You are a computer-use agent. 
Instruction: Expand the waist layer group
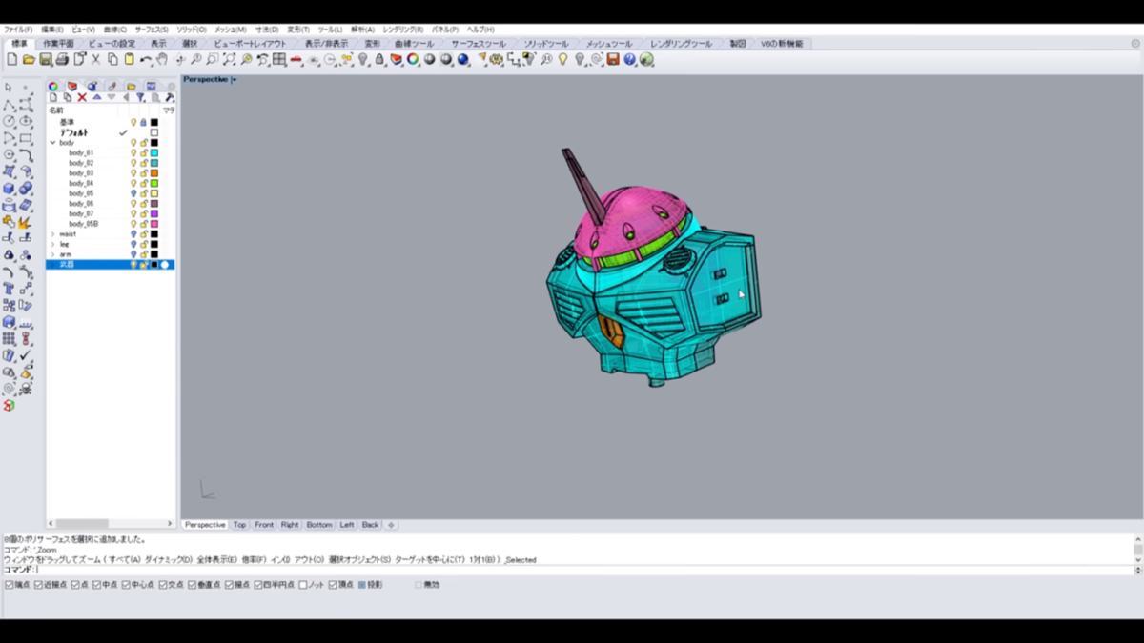(x=52, y=234)
